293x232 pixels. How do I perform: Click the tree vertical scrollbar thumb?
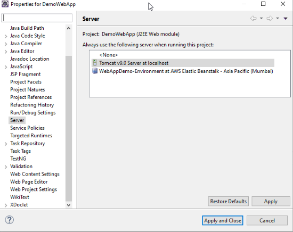(x=69, y=128)
